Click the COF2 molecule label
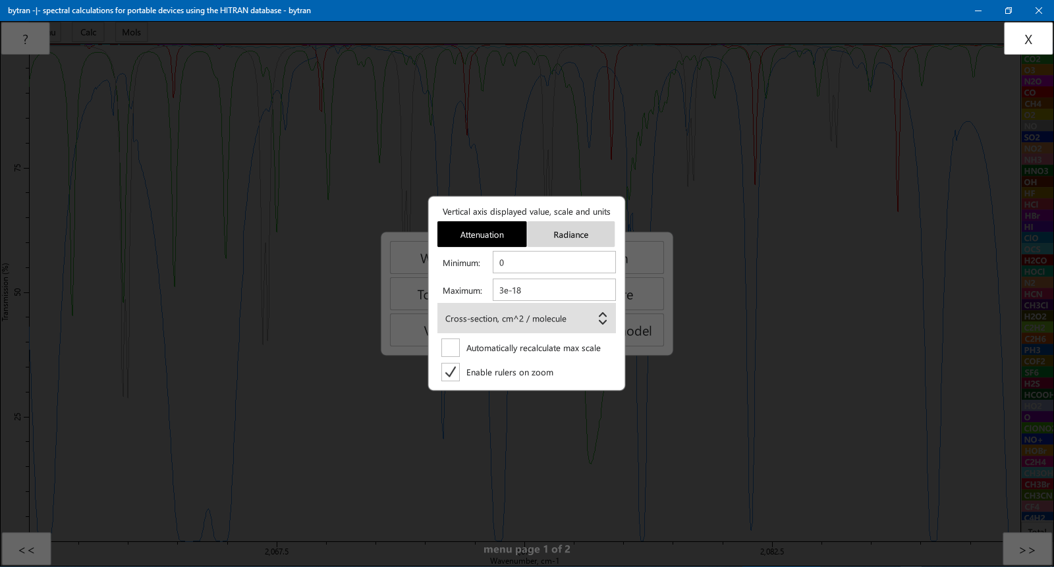This screenshot has height=567, width=1054. [1037, 362]
